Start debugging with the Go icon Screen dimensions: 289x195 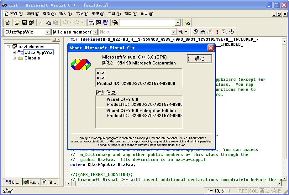click(224, 32)
